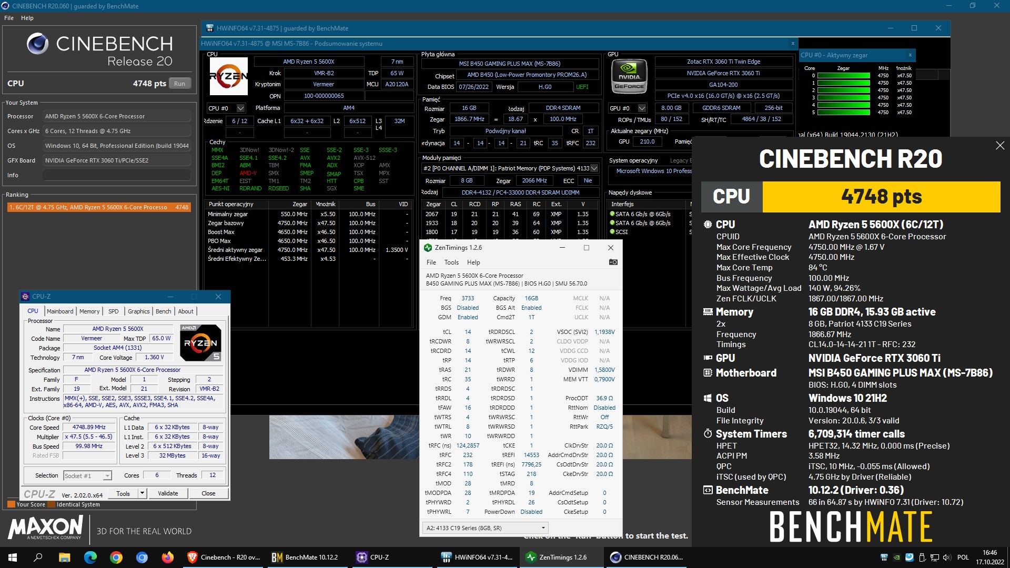Select the first ranking entry scoring 4748
The width and height of the screenshot is (1010, 568).
99,207
